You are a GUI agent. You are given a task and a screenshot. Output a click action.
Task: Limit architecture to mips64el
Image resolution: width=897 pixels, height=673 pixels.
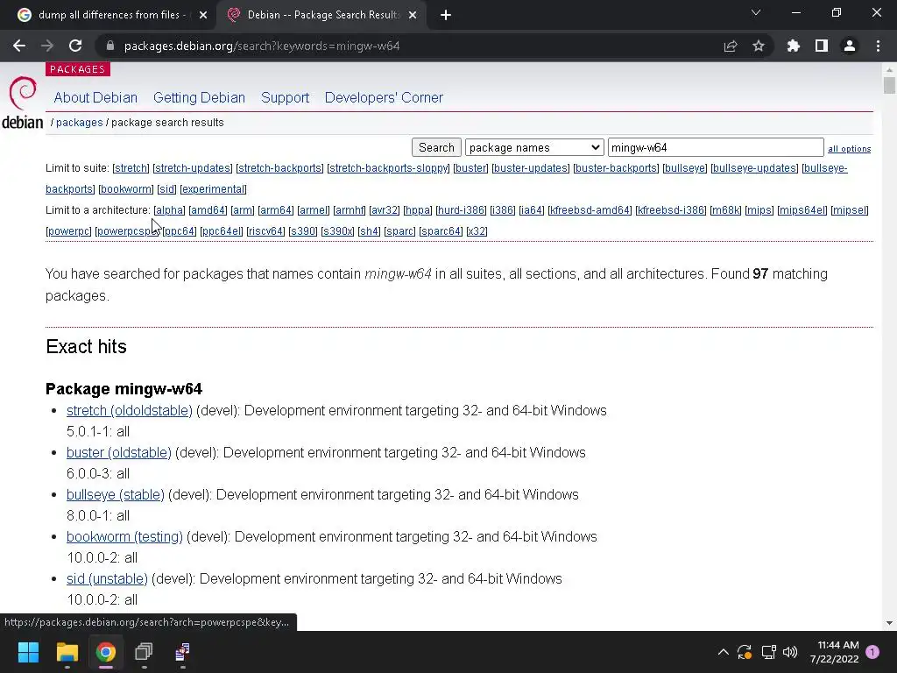tap(802, 210)
